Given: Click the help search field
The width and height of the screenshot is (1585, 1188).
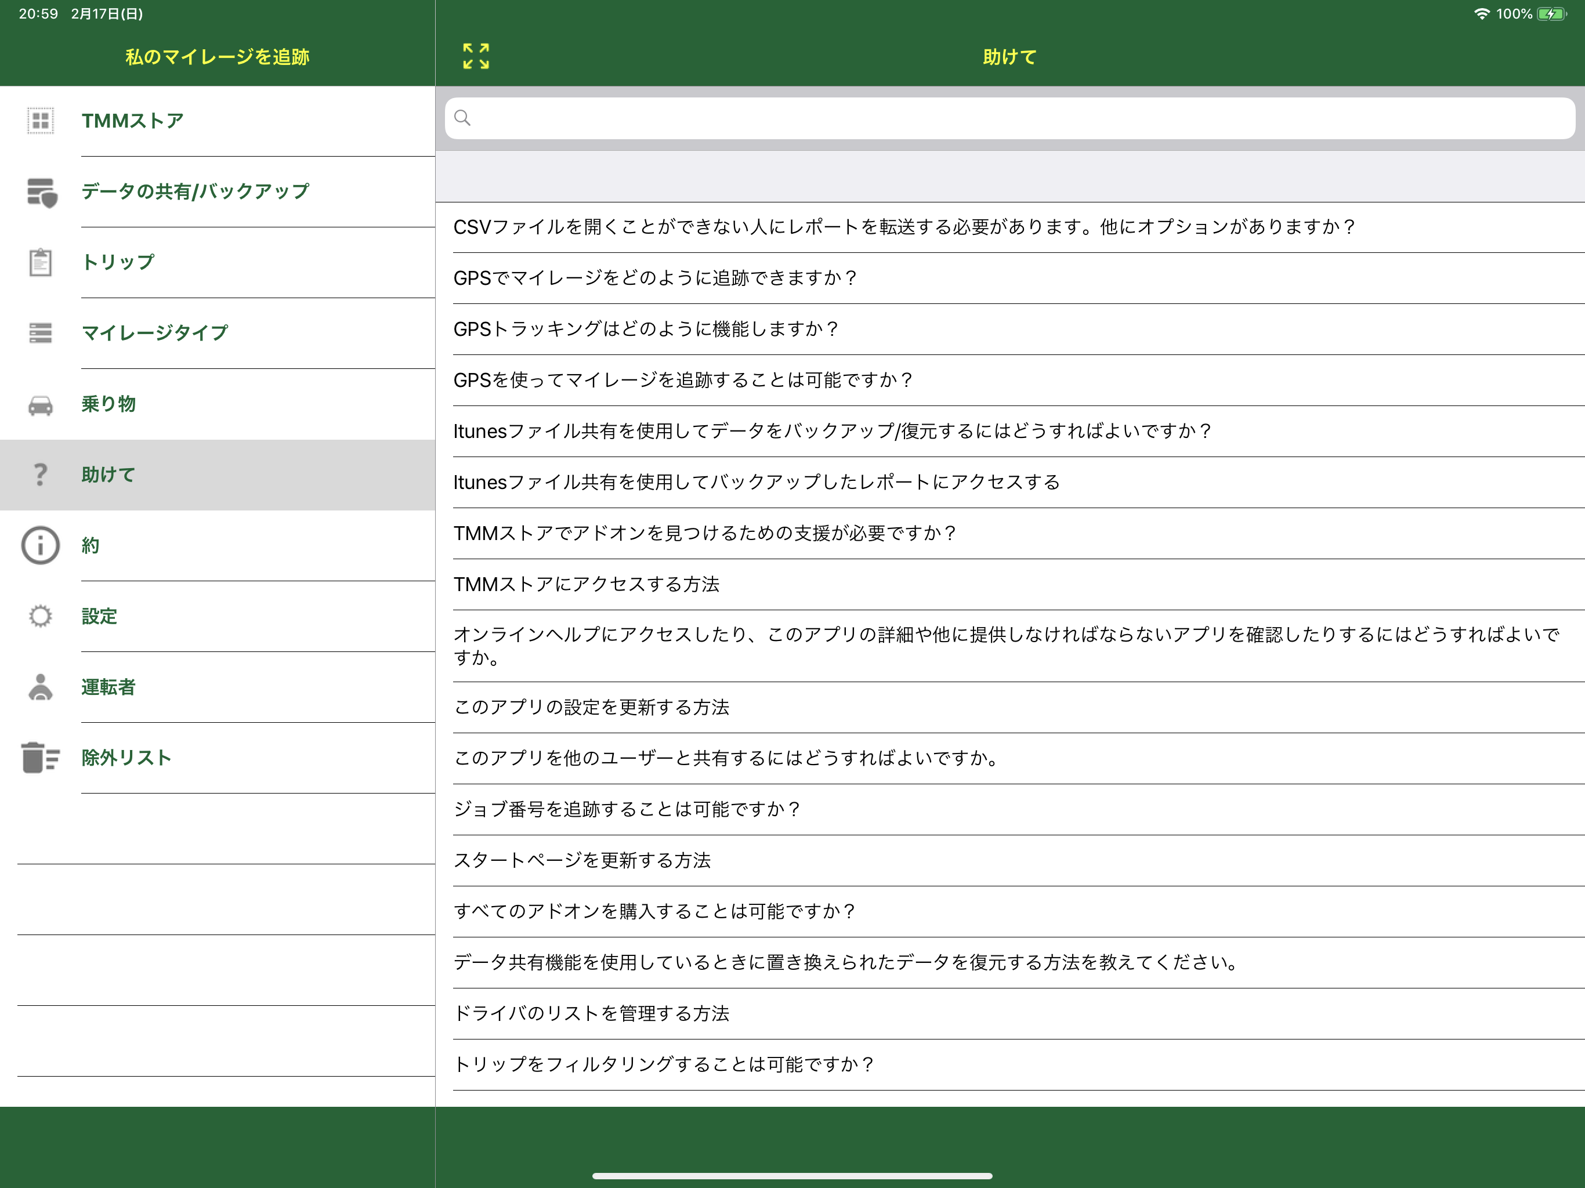Looking at the screenshot, I should 1009,118.
